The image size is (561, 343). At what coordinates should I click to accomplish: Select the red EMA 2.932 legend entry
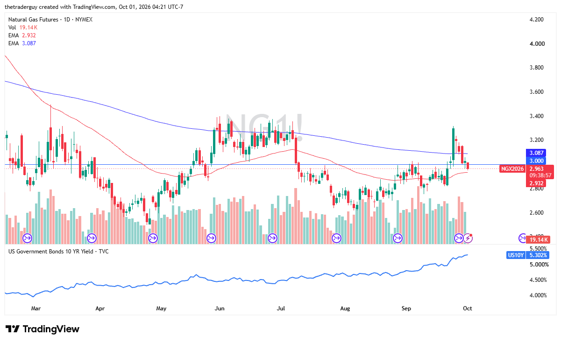tap(22, 35)
